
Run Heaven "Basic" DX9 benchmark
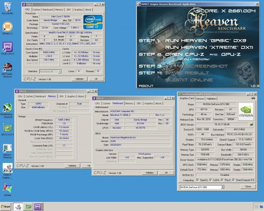pyautogui.click(x=206, y=40)
